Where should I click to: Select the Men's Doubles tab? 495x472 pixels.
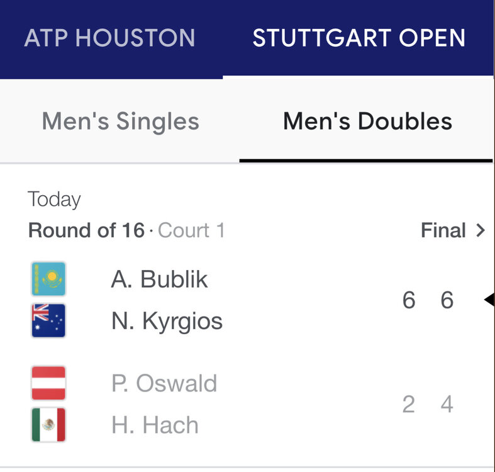(x=367, y=121)
